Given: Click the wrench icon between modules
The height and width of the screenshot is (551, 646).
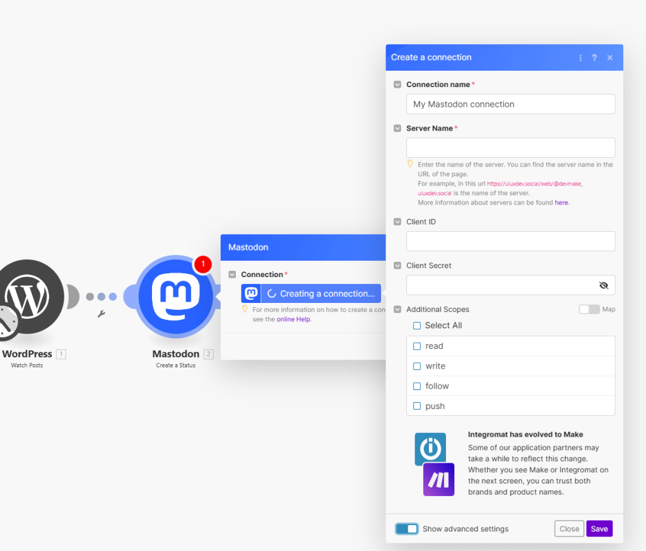Looking at the screenshot, I should (x=101, y=314).
